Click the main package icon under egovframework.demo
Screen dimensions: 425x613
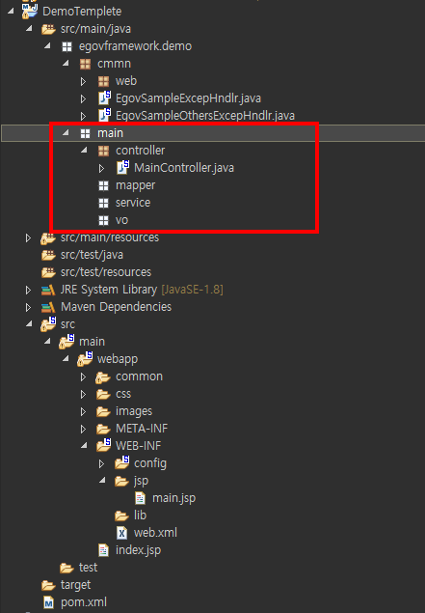coord(85,133)
